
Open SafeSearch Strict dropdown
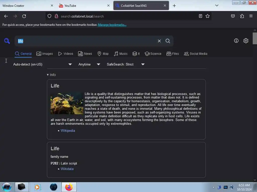(x=125, y=64)
